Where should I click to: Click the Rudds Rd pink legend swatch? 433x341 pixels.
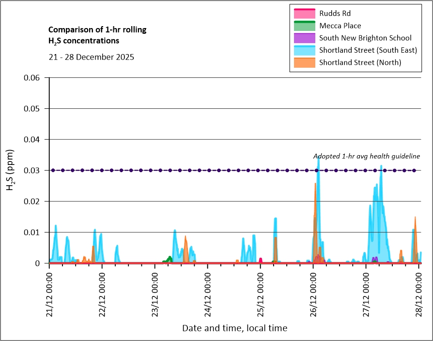[304, 14]
